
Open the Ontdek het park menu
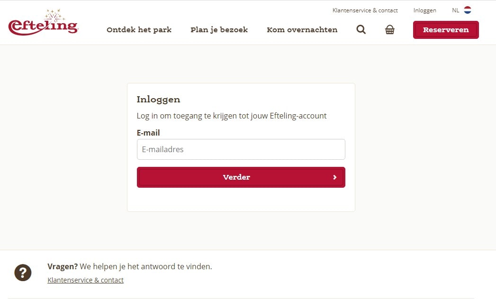tap(139, 30)
